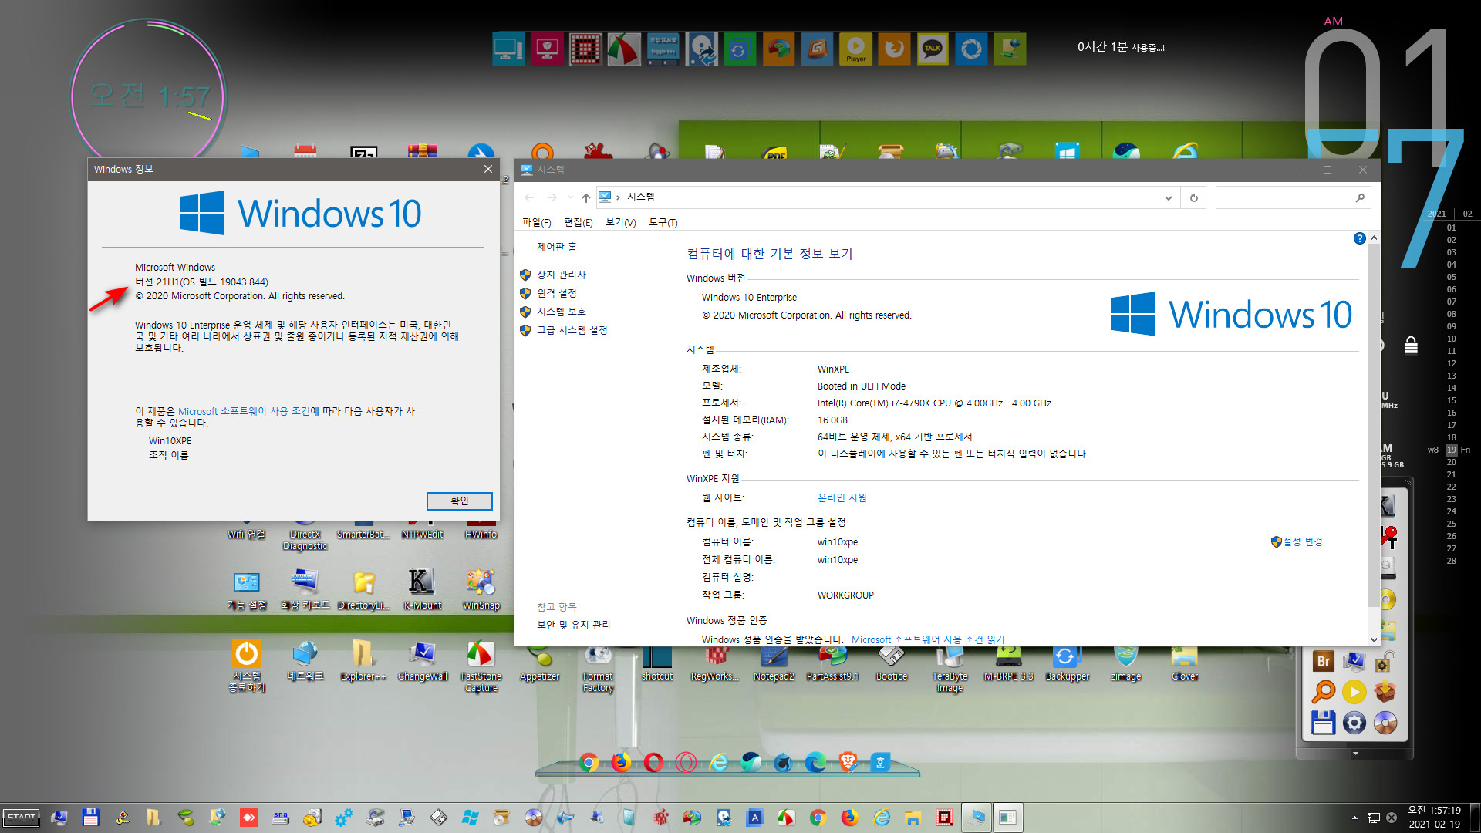Open the 시스템 종료하기 desktop icon
This screenshot has width=1481, height=833.
(247, 666)
